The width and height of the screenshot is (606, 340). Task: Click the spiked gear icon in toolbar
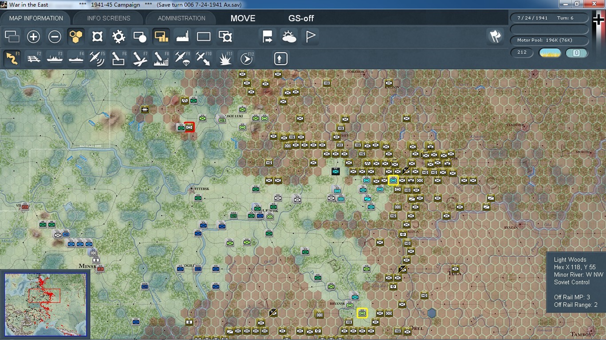(118, 36)
